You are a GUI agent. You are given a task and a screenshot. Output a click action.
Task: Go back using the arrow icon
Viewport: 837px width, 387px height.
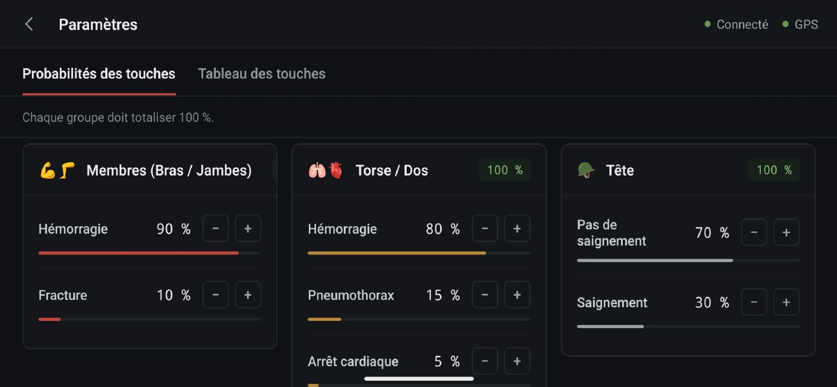[x=29, y=24]
